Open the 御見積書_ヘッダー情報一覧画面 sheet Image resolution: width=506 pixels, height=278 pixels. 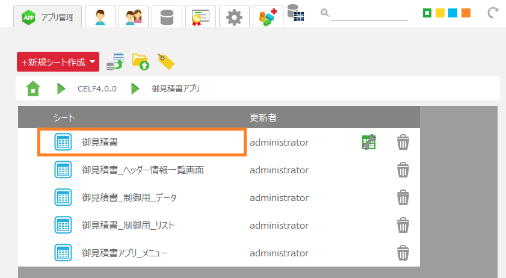(143, 170)
